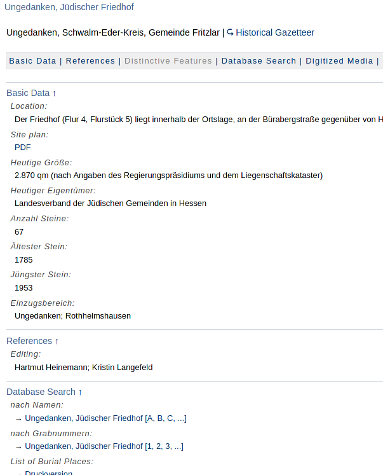Open the Historical Gazetteer link
The height and width of the screenshot is (475, 383).
click(x=275, y=32)
